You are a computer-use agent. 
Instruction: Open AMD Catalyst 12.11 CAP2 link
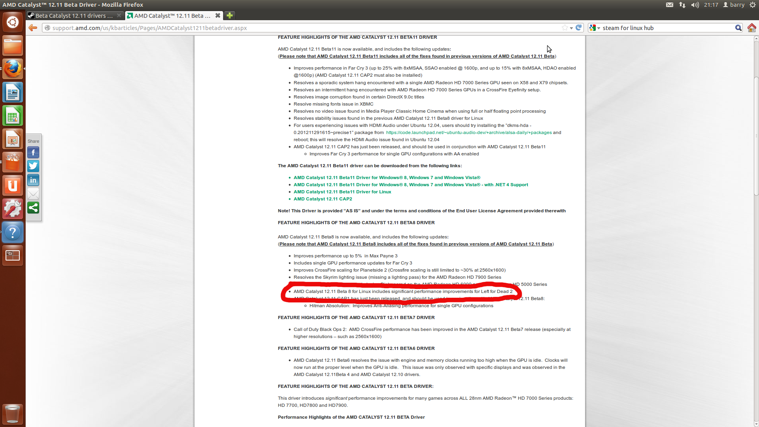(323, 199)
